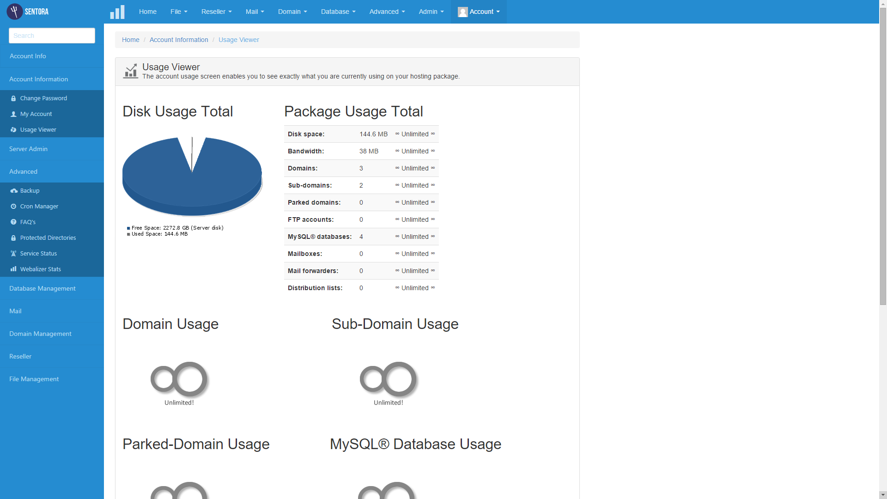Viewport: 887px width, 499px height.
Task: Open the Mail dropdown in navbar
Action: click(x=255, y=12)
